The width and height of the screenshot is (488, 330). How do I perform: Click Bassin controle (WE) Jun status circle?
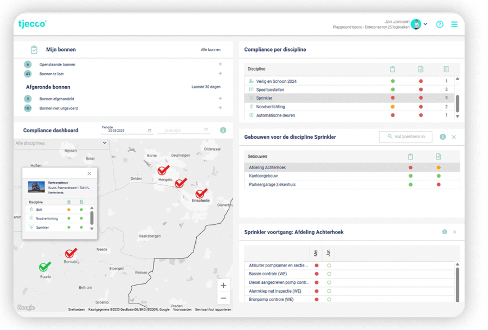pos(329,274)
